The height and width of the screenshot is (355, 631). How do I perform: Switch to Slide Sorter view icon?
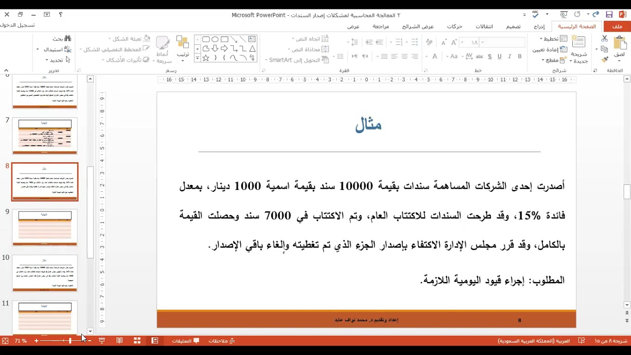pyautogui.click(x=137, y=341)
